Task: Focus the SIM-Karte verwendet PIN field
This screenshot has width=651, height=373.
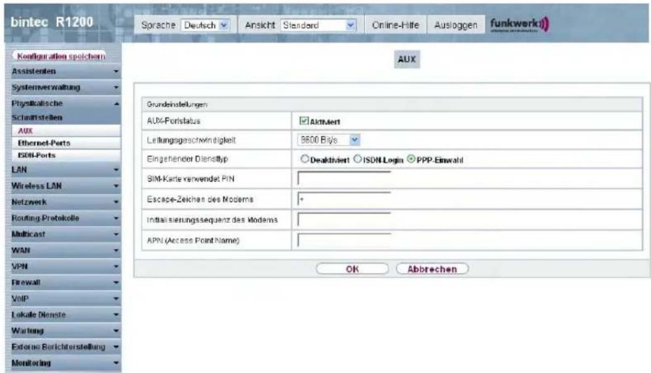Action: click(x=344, y=179)
